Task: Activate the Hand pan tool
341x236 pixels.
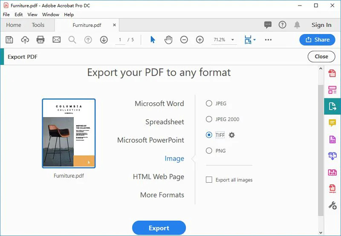Action: [168, 40]
